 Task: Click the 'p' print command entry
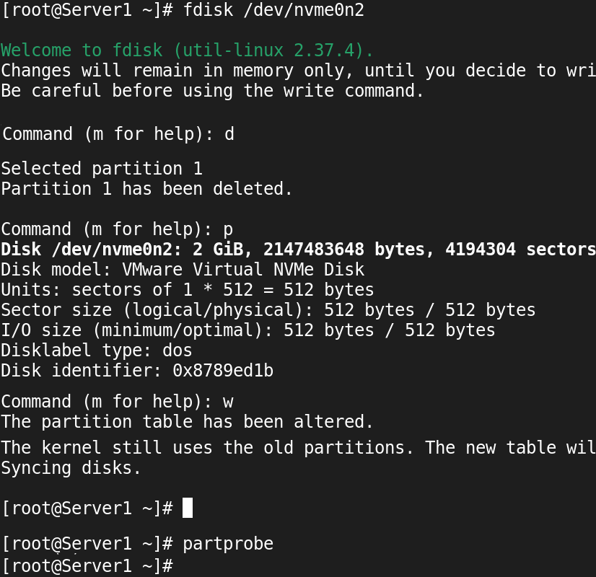click(228, 229)
